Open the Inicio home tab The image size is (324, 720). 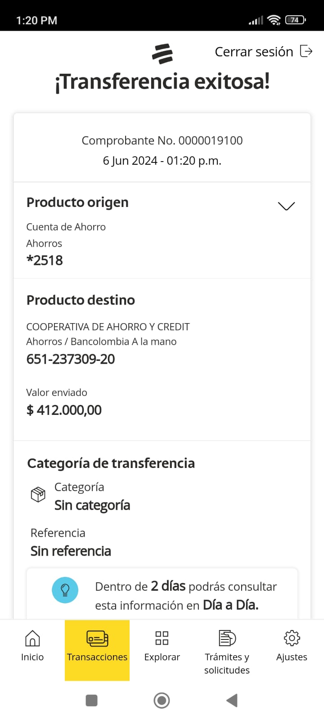(32, 646)
